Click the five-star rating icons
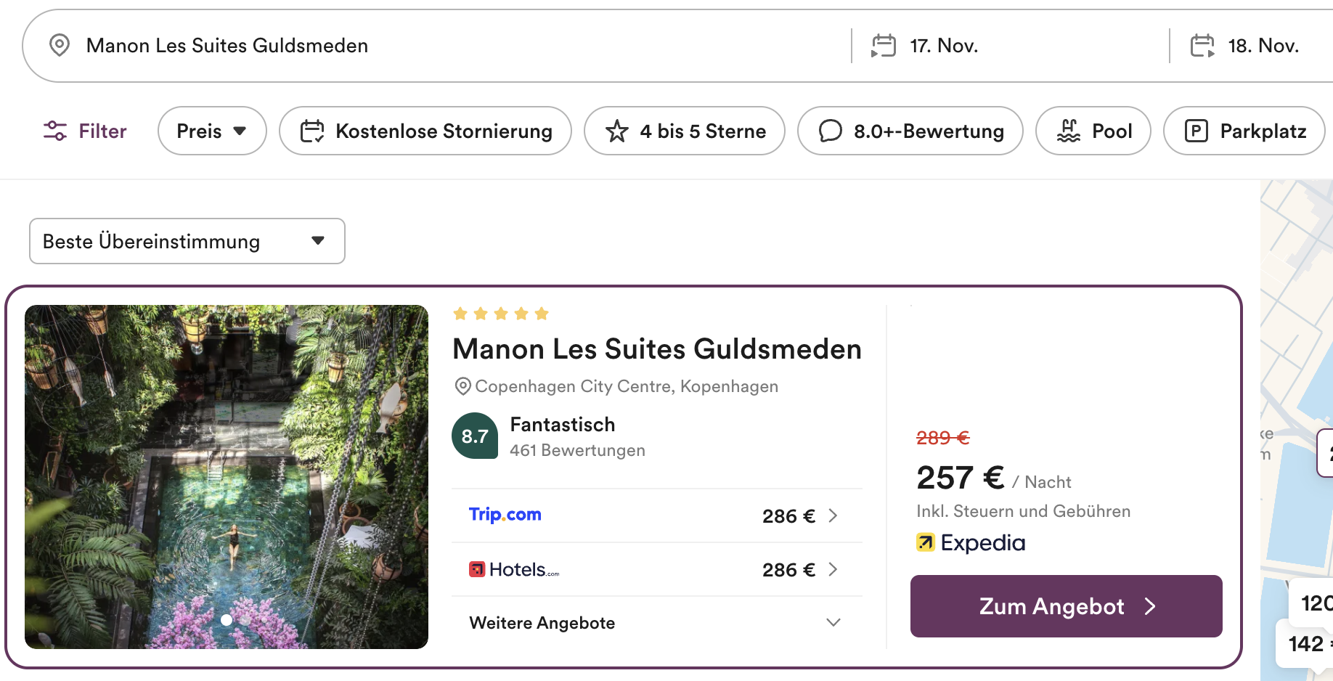 click(501, 314)
